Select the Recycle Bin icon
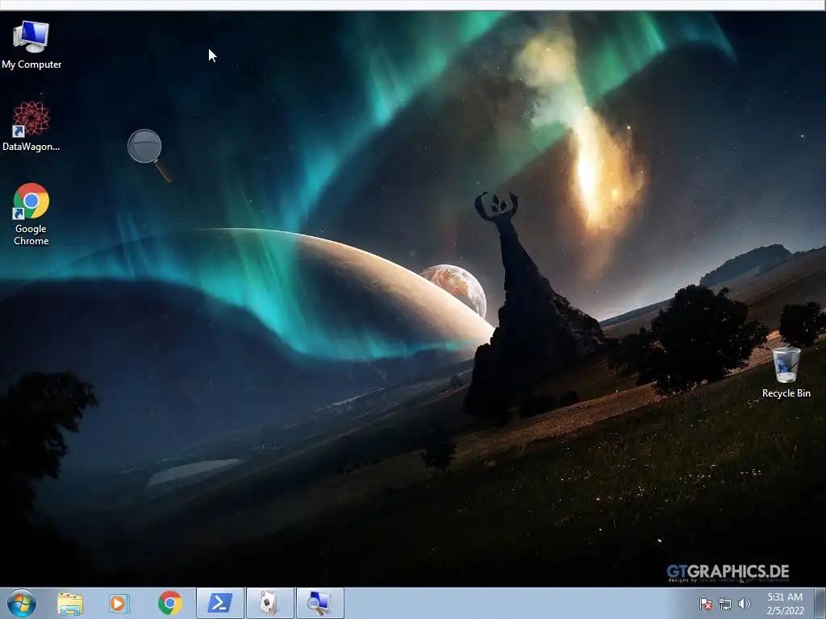Screen dimensions: 826x619 pyautogui.click(x=786, y=372)
